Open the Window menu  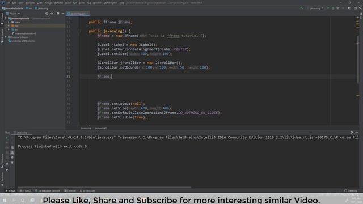click(x=97, y=3)
